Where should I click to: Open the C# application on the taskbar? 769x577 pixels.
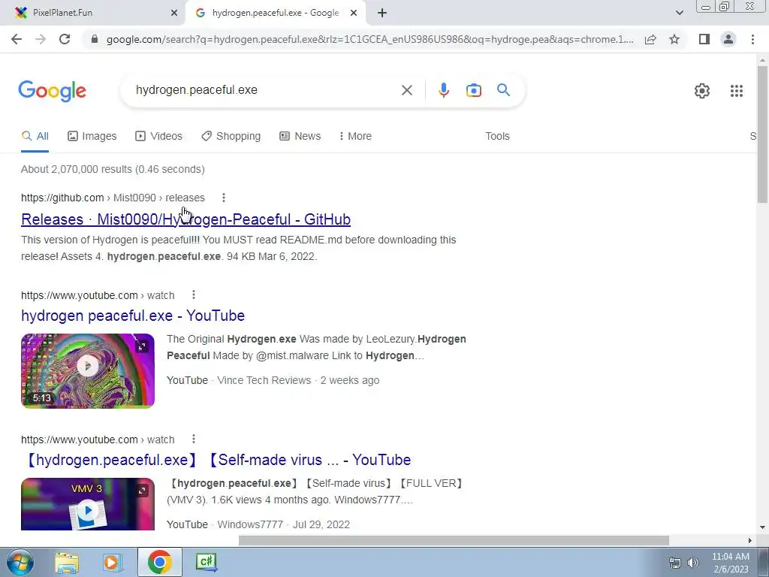[206, 562]
